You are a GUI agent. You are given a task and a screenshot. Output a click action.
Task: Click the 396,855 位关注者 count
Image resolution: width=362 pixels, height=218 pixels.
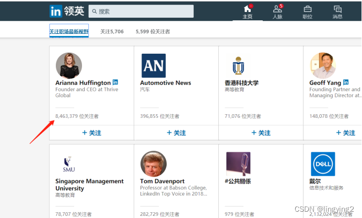point(159,116)
